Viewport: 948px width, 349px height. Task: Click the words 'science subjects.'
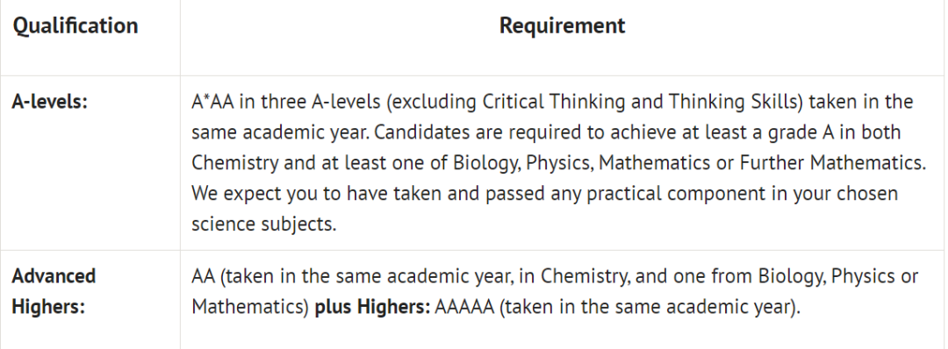click(x=263, y=224)
